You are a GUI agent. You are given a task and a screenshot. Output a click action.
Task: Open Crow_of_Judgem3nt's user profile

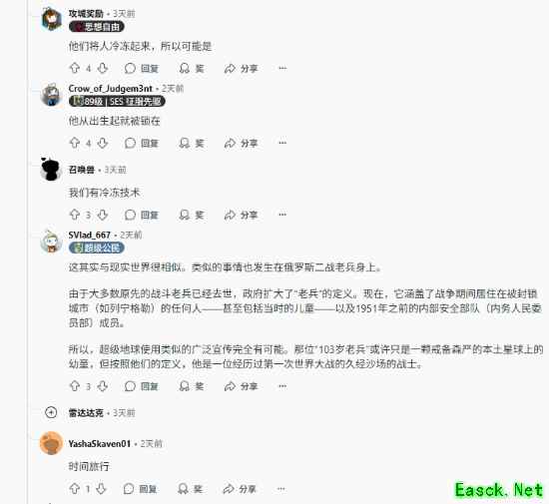click(x=110, y=88)
